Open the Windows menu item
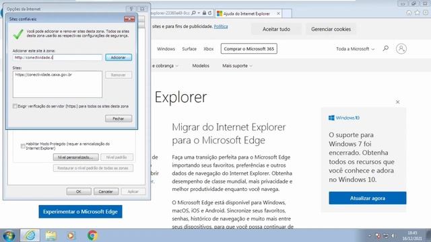Image resolution: width=431 pixels, height=242 pixels. [x=166, y=49]
